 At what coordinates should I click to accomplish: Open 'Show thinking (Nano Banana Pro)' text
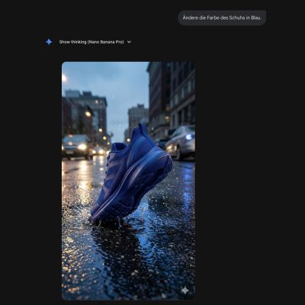(x=91, y=42)
